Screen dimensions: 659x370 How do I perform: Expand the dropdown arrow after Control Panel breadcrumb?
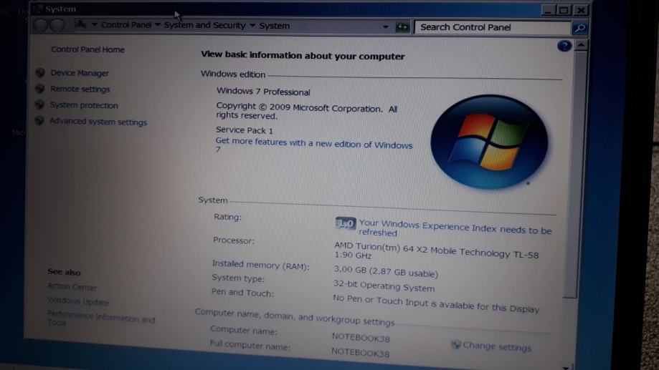[x=158, y=25]
